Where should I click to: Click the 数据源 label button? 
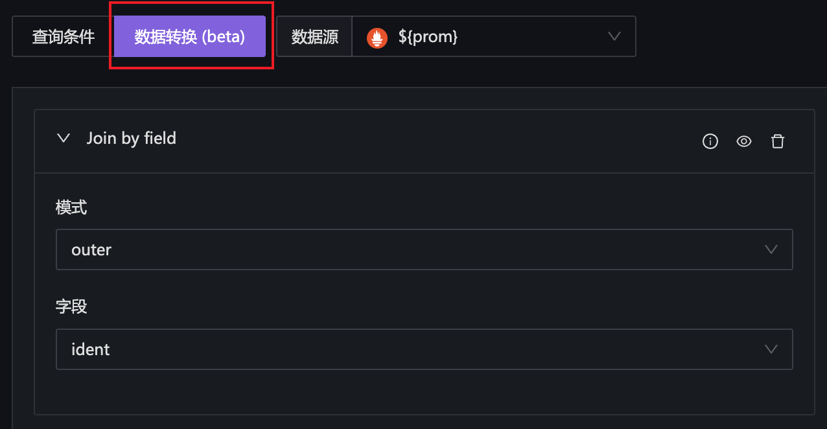click(315, 37)
